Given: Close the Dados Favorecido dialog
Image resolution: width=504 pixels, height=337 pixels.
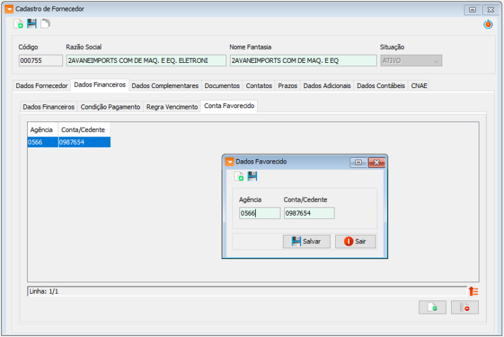Looking at the screenshot, I should [376, 163].
